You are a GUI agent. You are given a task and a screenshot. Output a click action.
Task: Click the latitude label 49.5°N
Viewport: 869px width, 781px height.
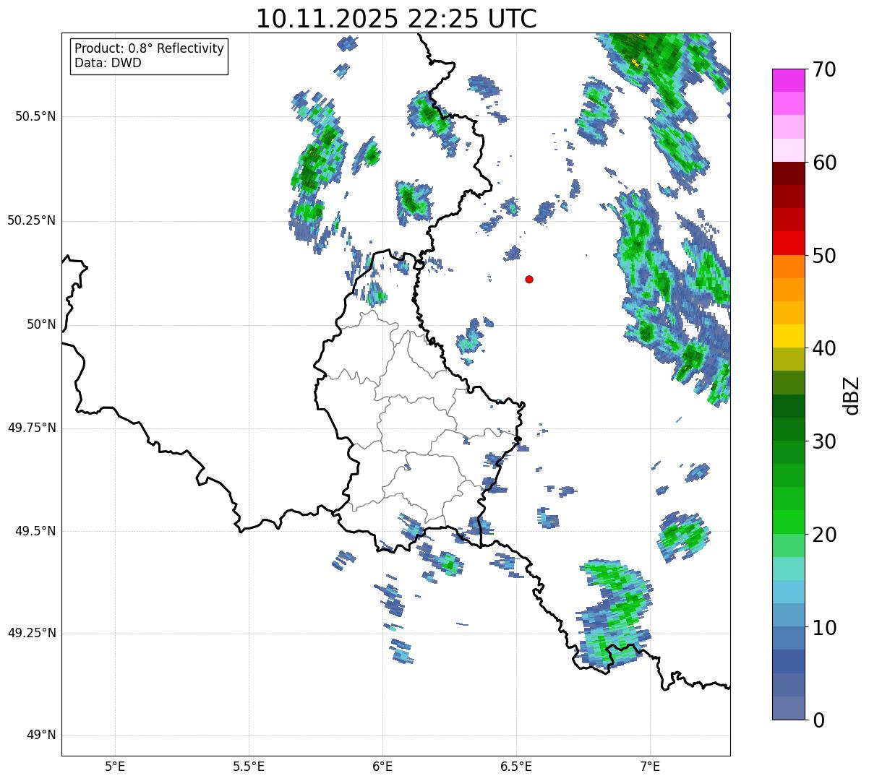pos(35,531)
